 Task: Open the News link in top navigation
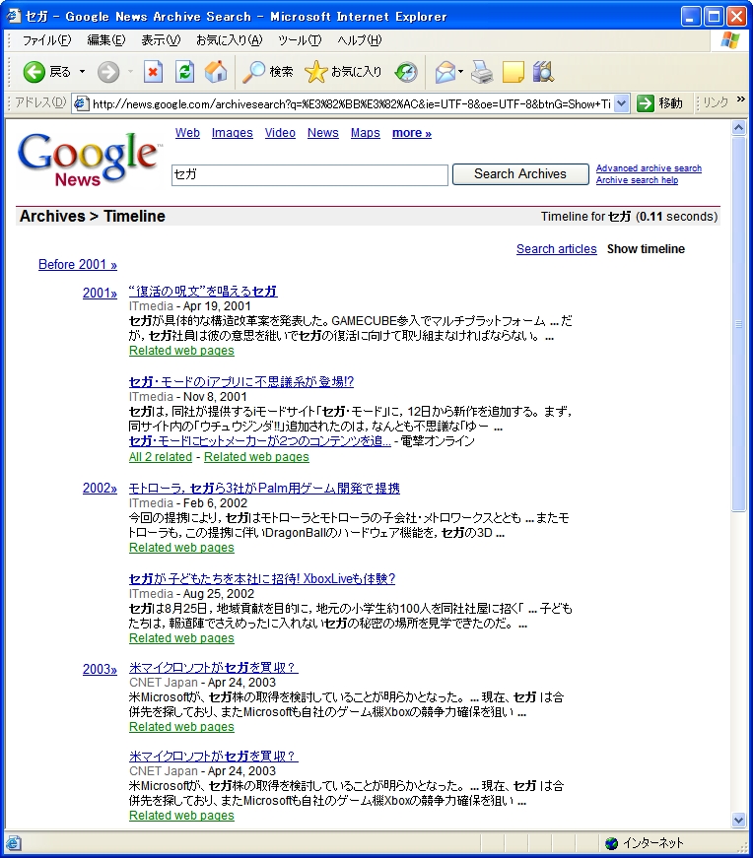click(x=322, y=133)
